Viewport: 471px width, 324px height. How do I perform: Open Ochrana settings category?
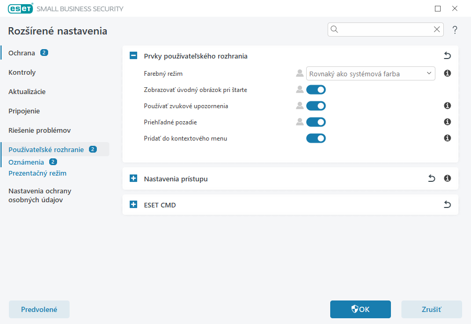pos(22,53)
